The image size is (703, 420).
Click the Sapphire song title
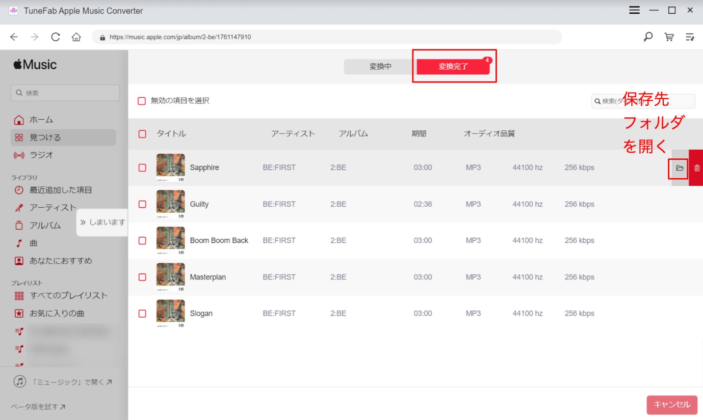pyautogui.click(x=204, y=167)
